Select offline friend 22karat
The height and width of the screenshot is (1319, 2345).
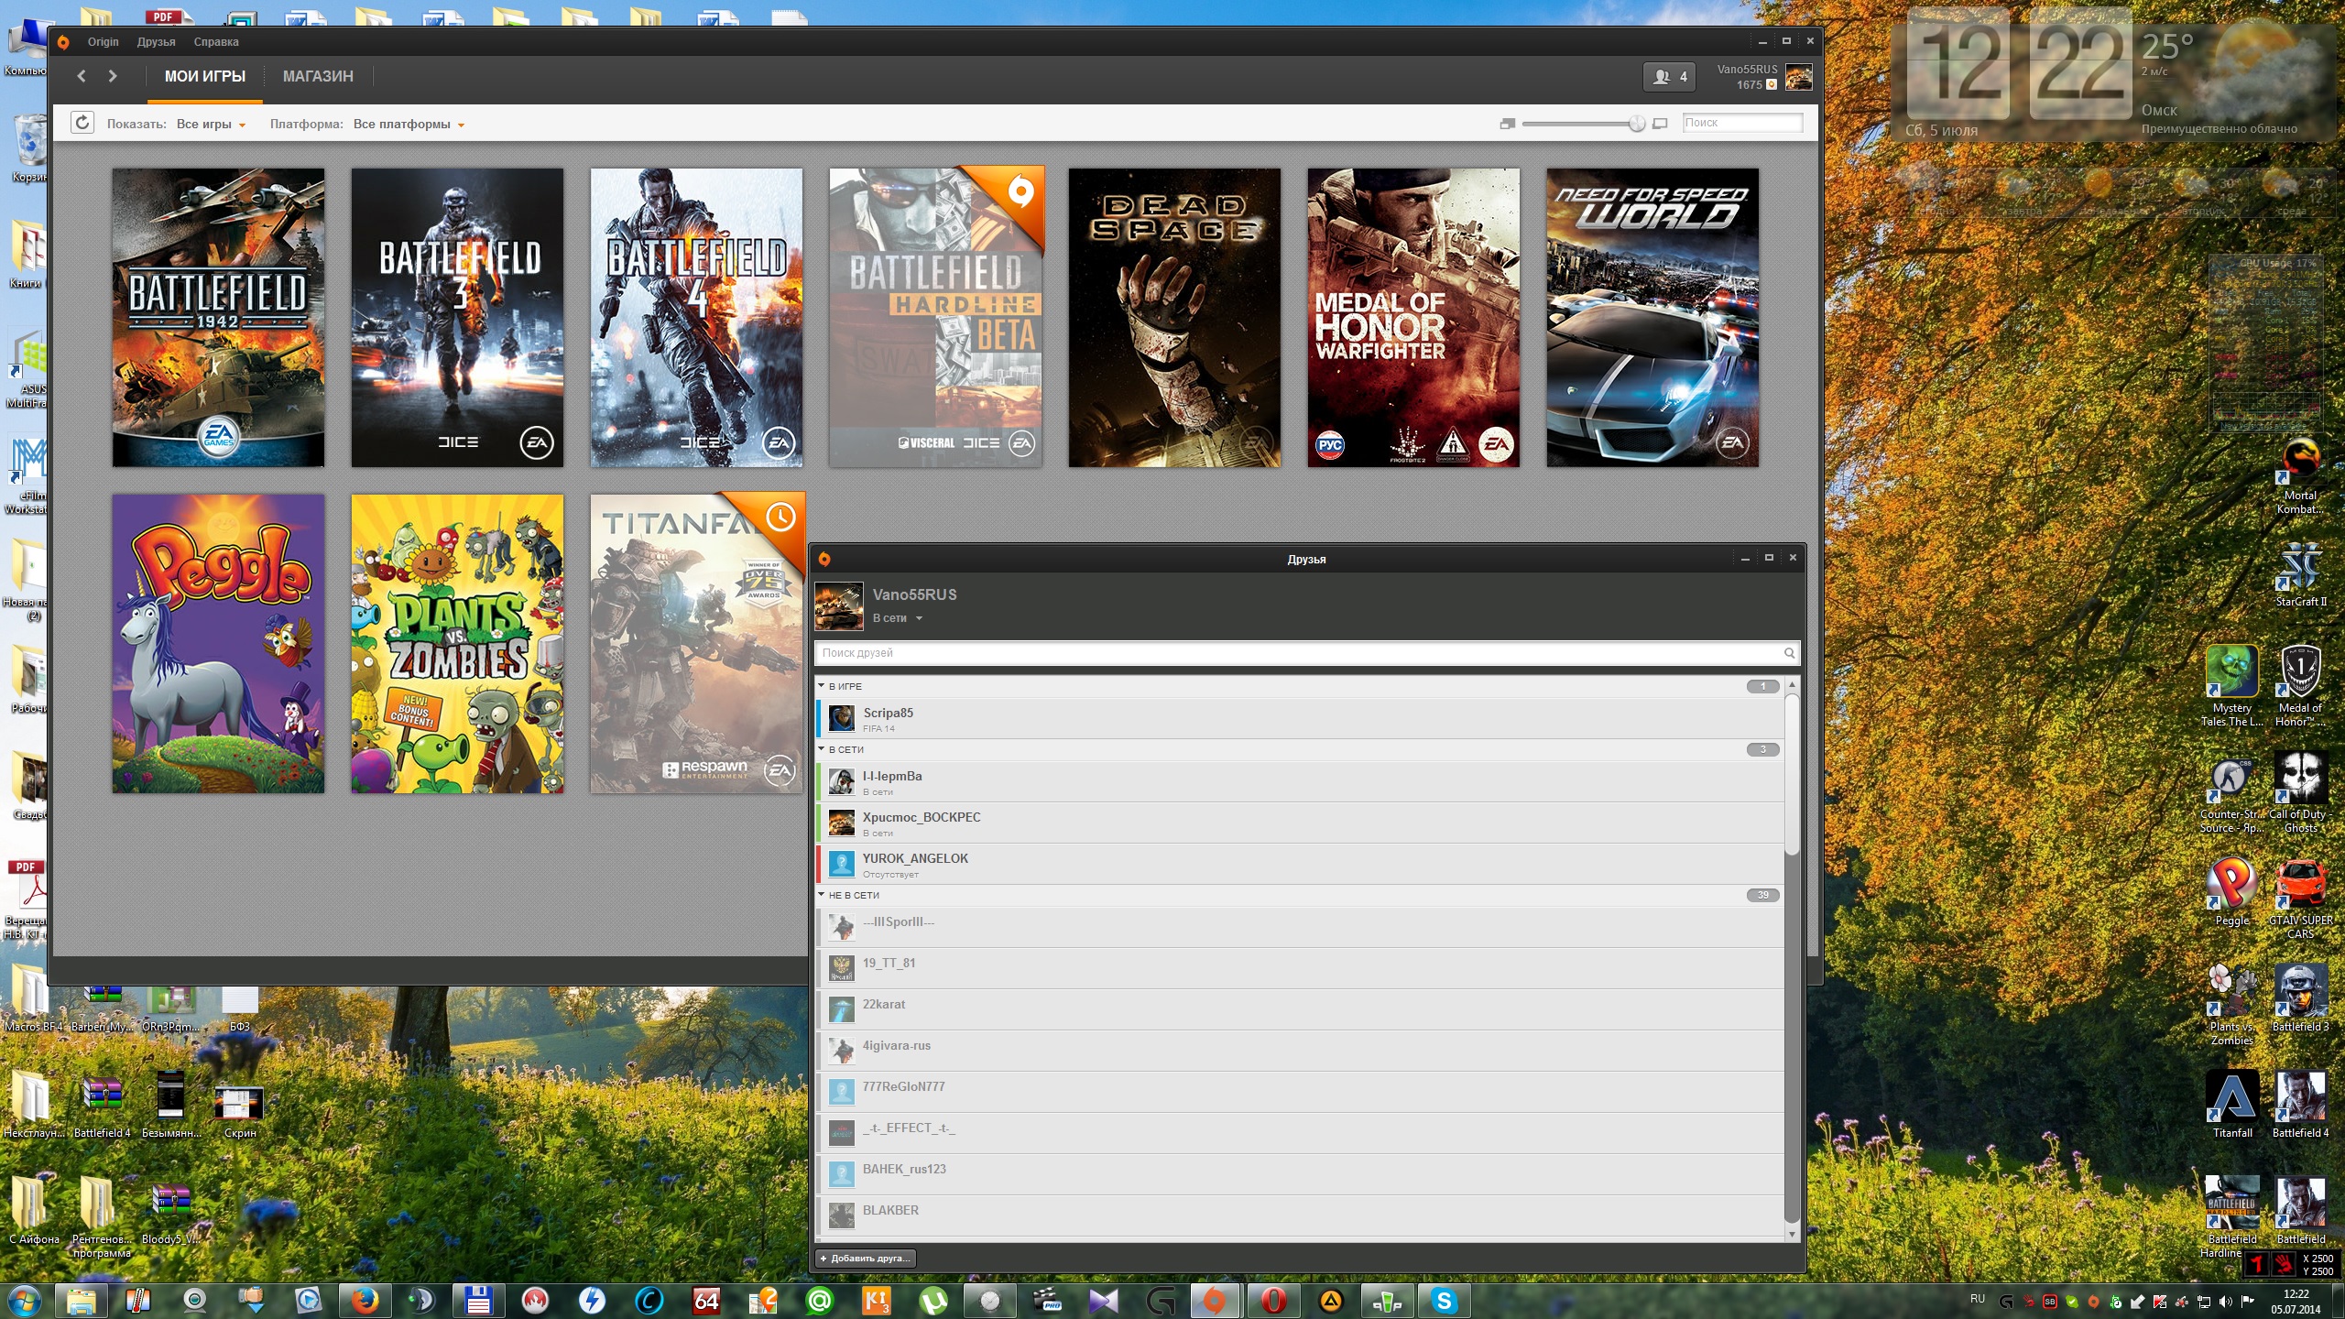point(1299,1009)
